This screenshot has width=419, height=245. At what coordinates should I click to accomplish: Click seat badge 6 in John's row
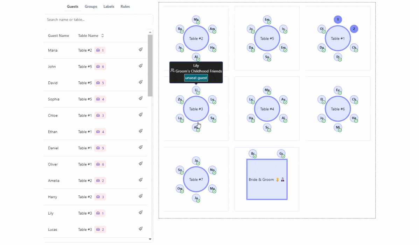(x=100, y=67)
